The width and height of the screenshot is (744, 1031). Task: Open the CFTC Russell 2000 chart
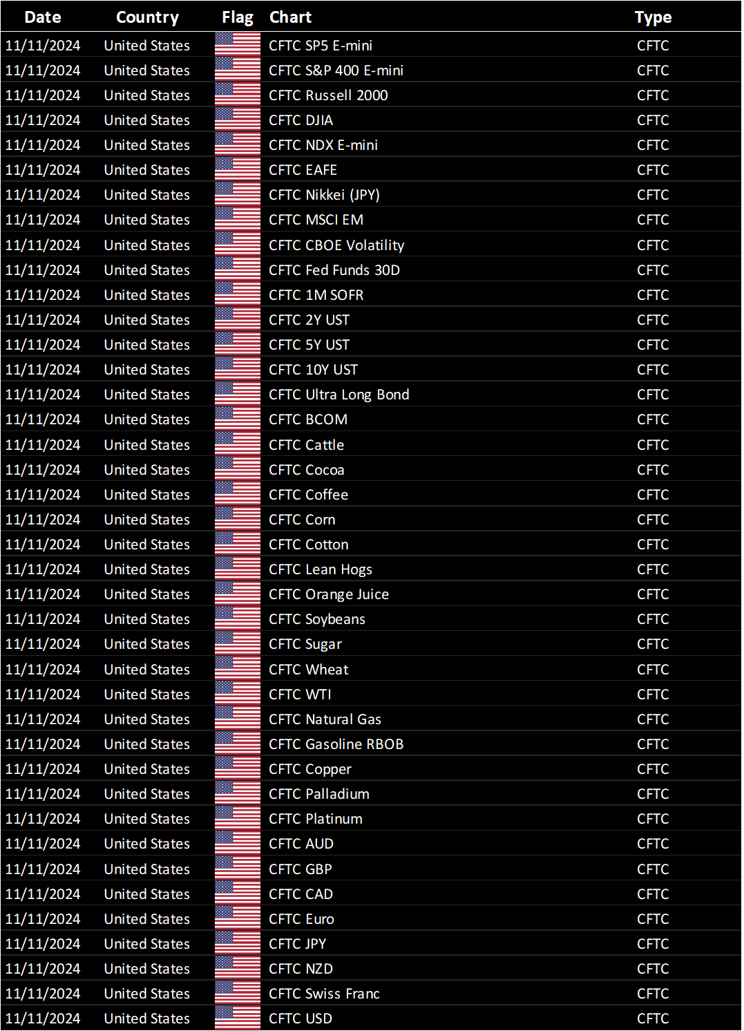point(328,95)
